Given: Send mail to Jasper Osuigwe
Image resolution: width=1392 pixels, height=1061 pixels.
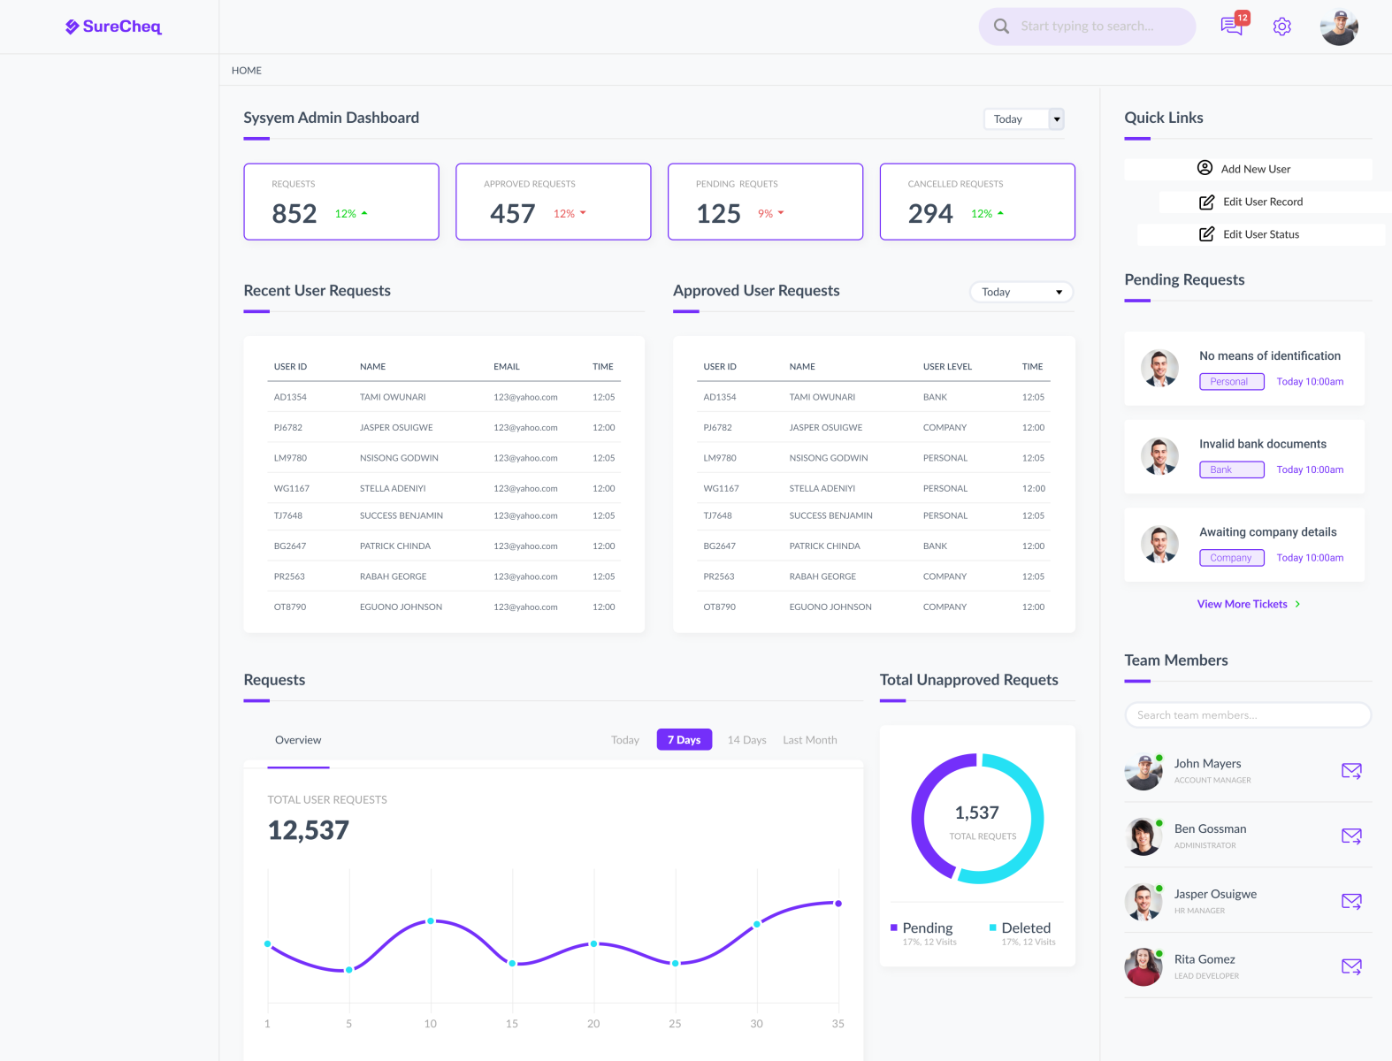Looking at the screenshot, I should tap(1351, 901).
